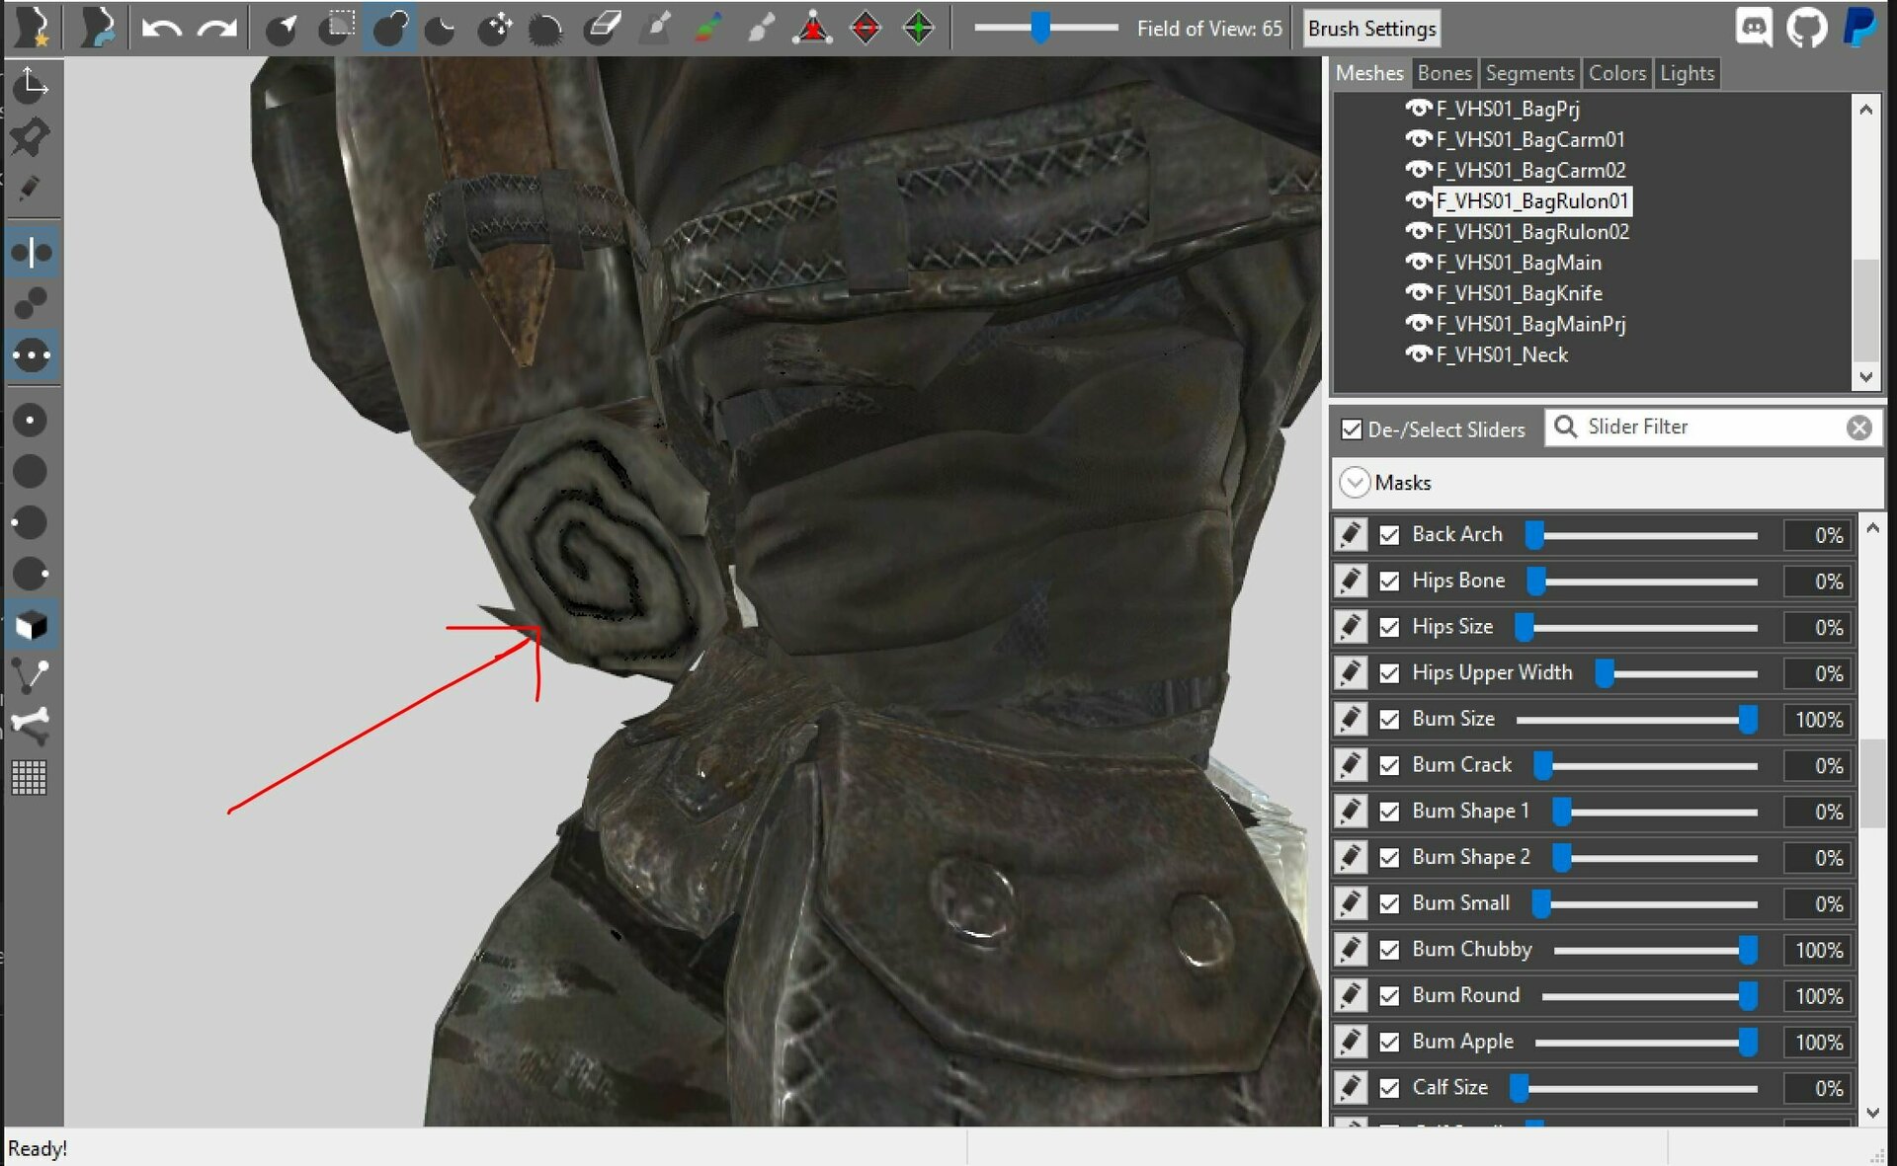Image resolution: width=1897 pixels, height=1166 pixels.
Task: Switch to the Colors tab
Action: coord(1616,73)
